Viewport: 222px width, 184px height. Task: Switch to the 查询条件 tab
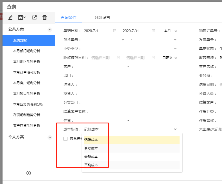69,17
